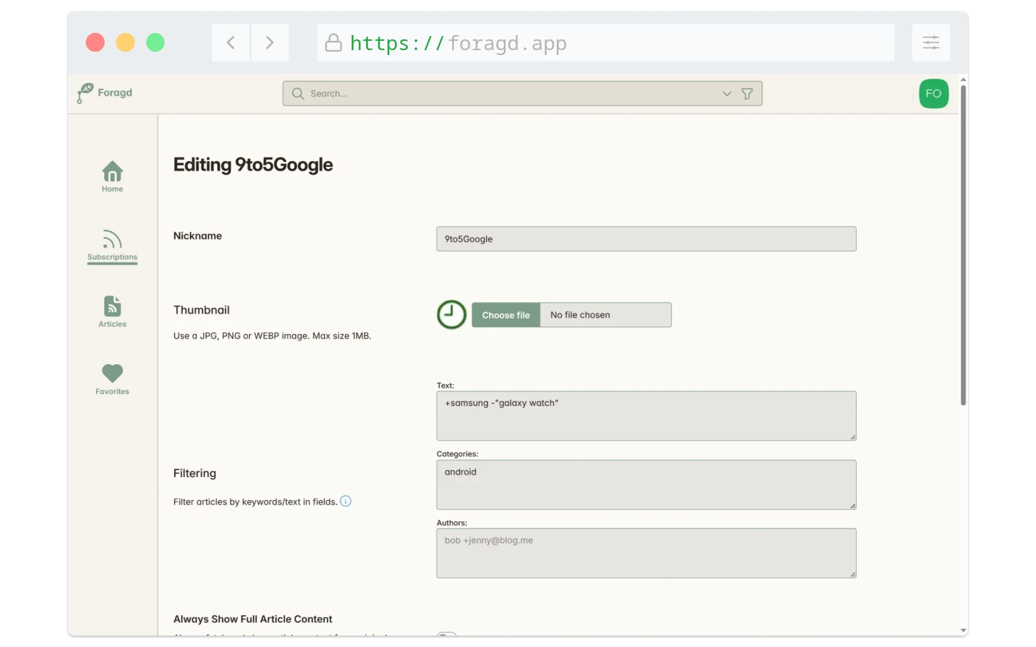
Task: Click the Choose file button
Action: pyautogui.click(x=506, y=315)
